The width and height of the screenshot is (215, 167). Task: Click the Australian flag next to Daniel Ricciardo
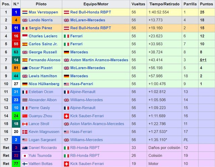point(25,148)
